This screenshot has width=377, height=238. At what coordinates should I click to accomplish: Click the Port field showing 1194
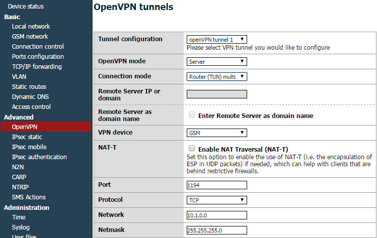click(216, 185)
